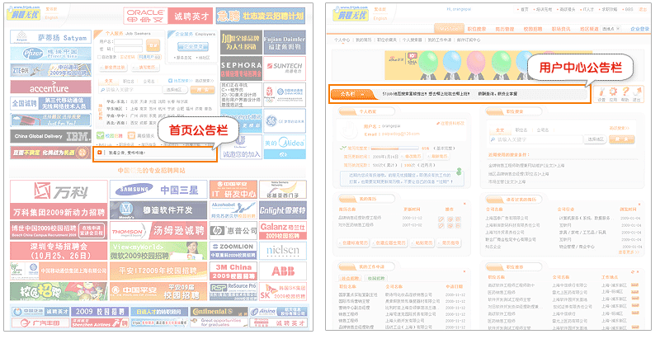660x339 pixels.
Task: Select 我的工作申请 in the sub navigation
Action: tap(440, 40)
